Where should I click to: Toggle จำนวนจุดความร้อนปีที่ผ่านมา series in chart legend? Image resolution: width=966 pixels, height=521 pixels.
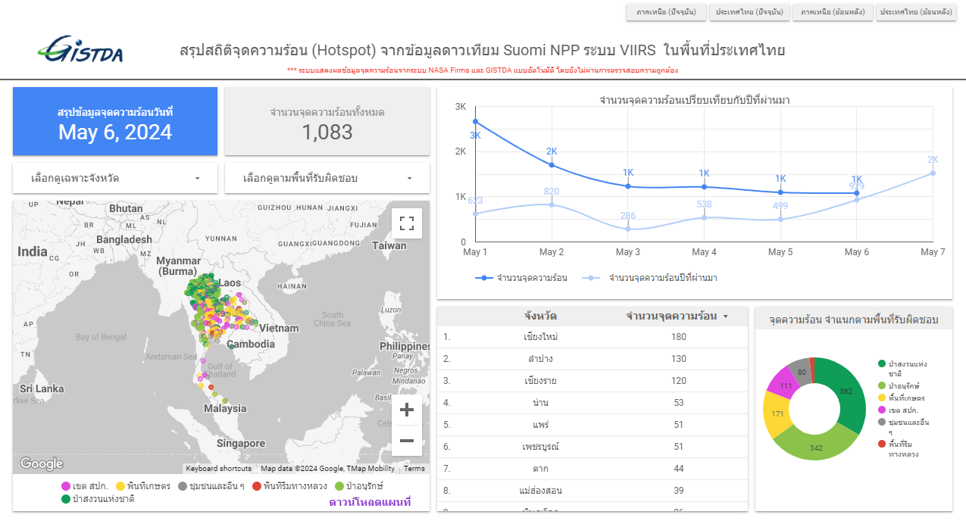tap(654, 278)
